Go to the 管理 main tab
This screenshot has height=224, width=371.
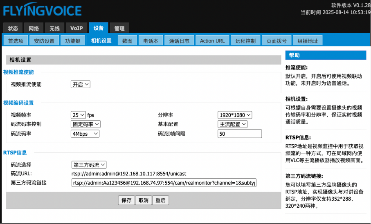(x=119, y=28)
